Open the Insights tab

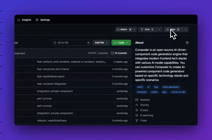coord(24,20)
